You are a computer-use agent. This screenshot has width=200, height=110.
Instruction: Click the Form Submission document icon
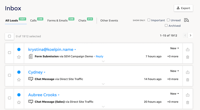(x=31, y=57)
